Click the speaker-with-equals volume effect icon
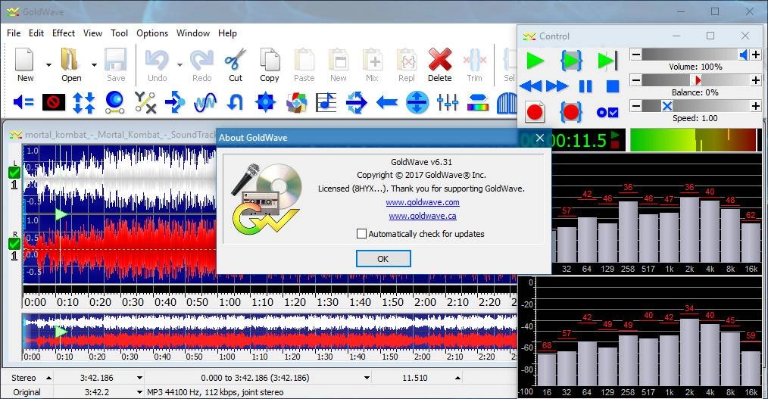The width and height of the screenshot is (768, 399). [23, 102]
